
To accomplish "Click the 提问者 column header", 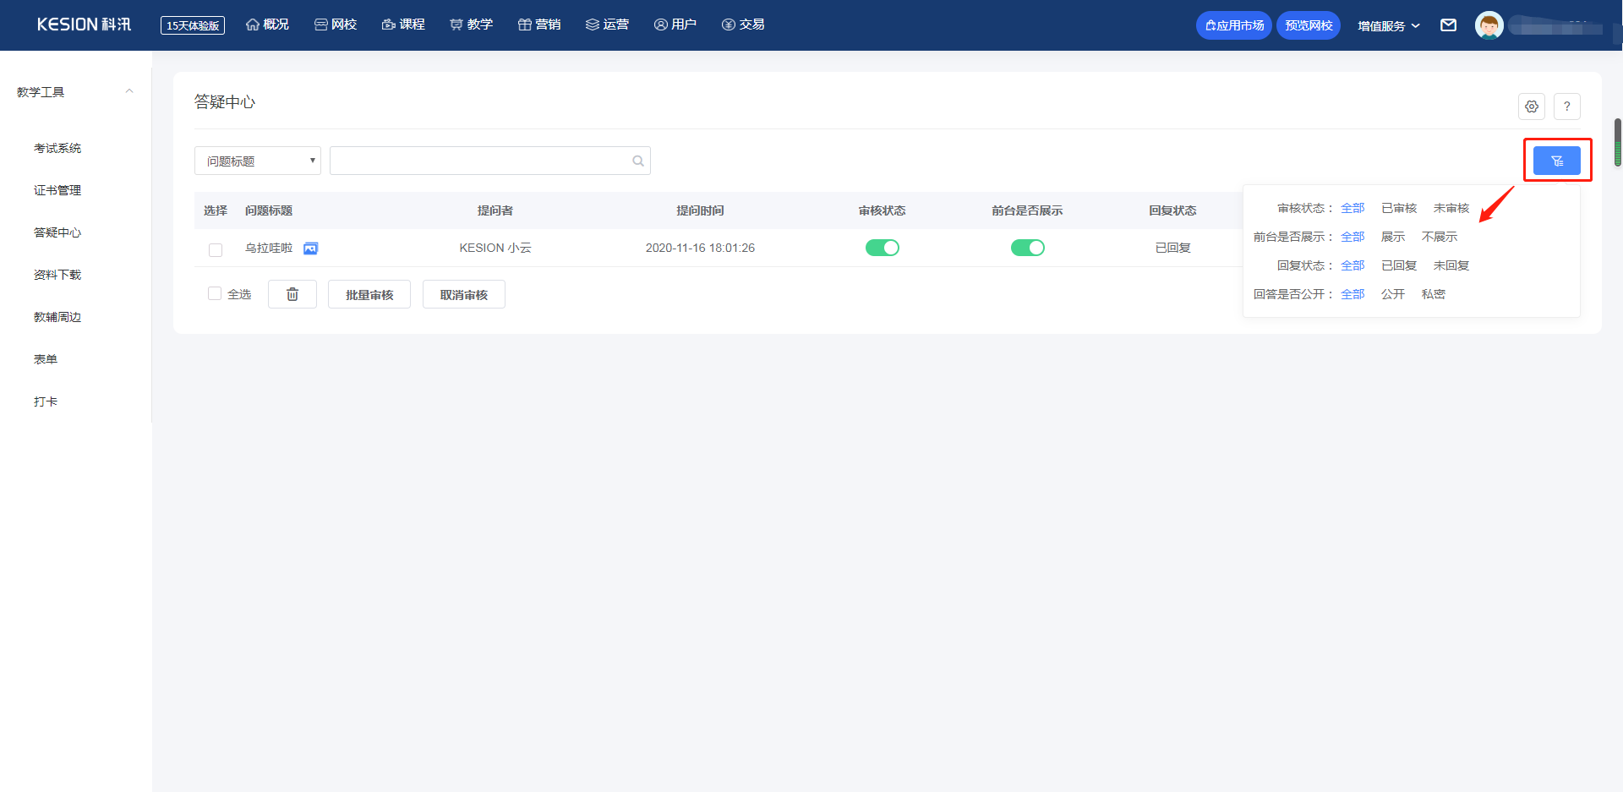I will pyautogui.click(x=495, y=210).
